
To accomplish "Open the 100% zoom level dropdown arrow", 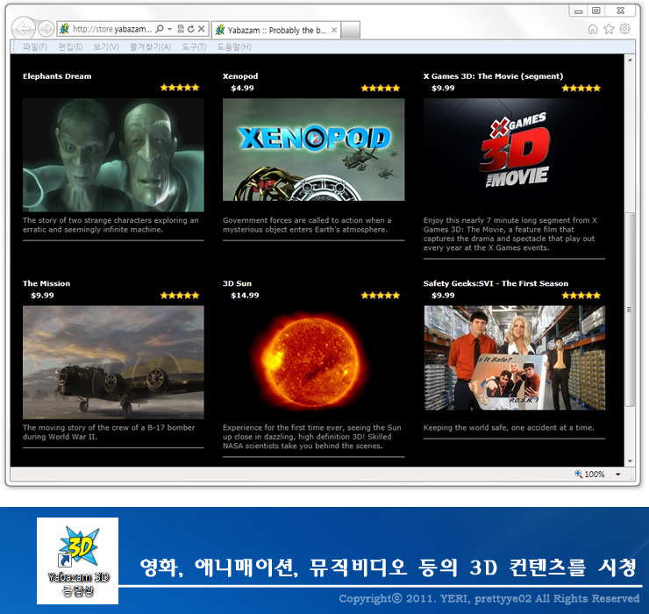I will coord(618,474).
